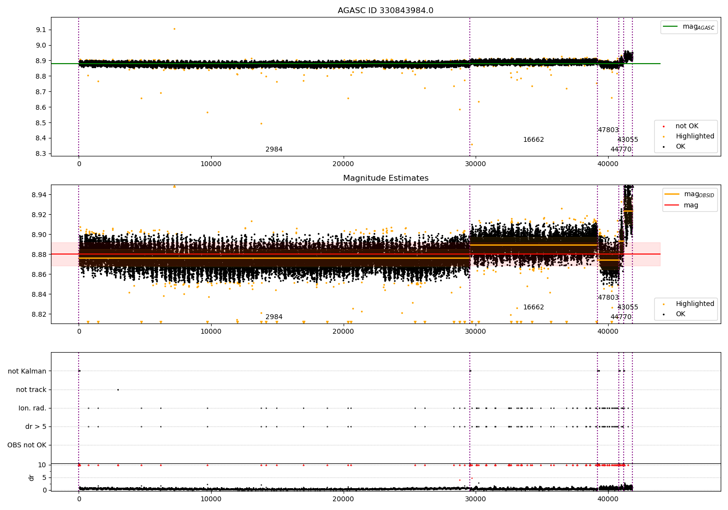Click the orange outlier point near 9.1 magnitude

point(174,29)
